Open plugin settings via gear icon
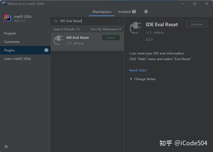This screenshot has width=213, height=152. coord(146,12)
